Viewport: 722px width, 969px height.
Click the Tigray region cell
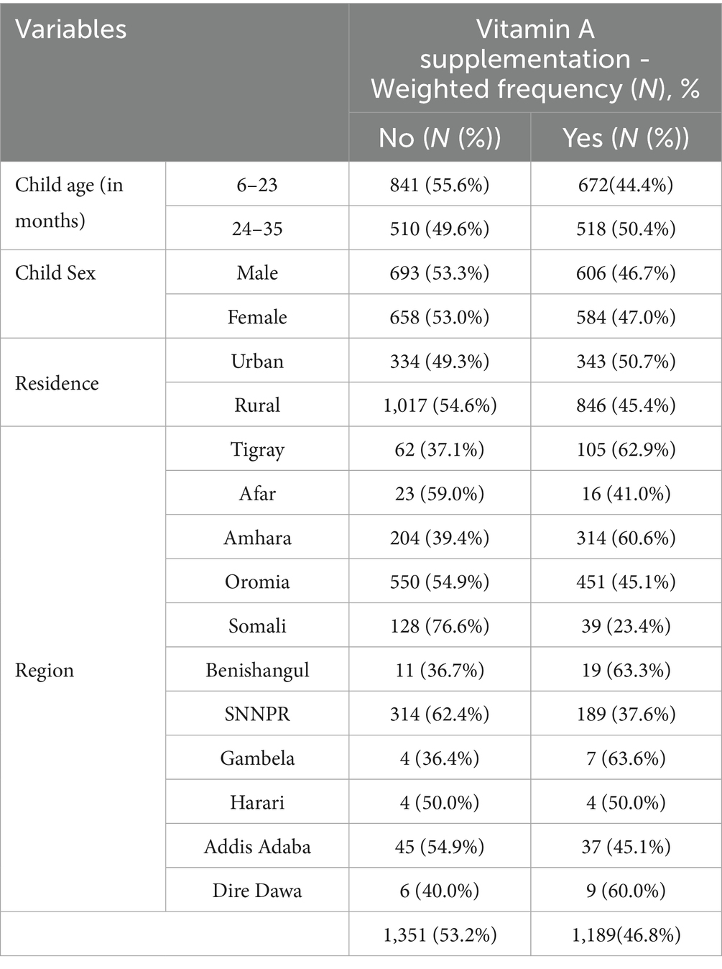point(257,449)
